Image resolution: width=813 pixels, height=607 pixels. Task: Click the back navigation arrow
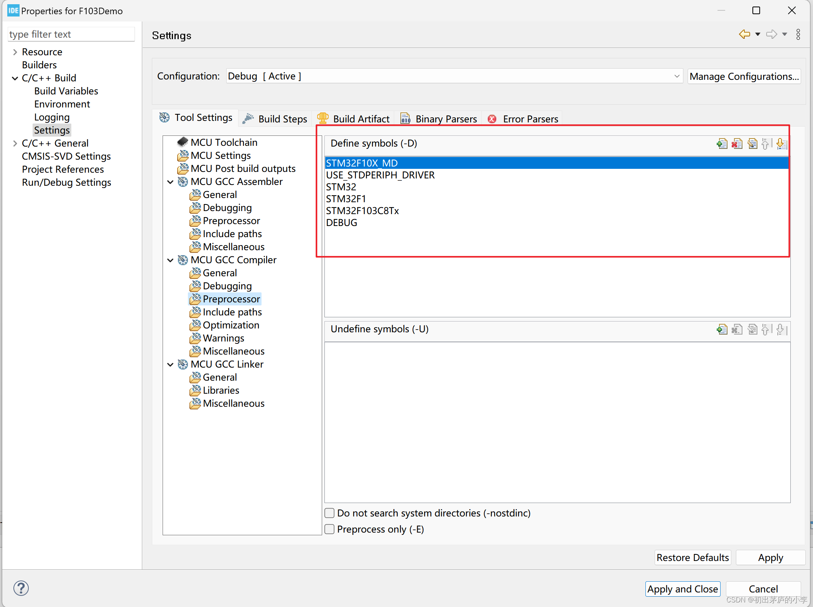coord(744,34)
